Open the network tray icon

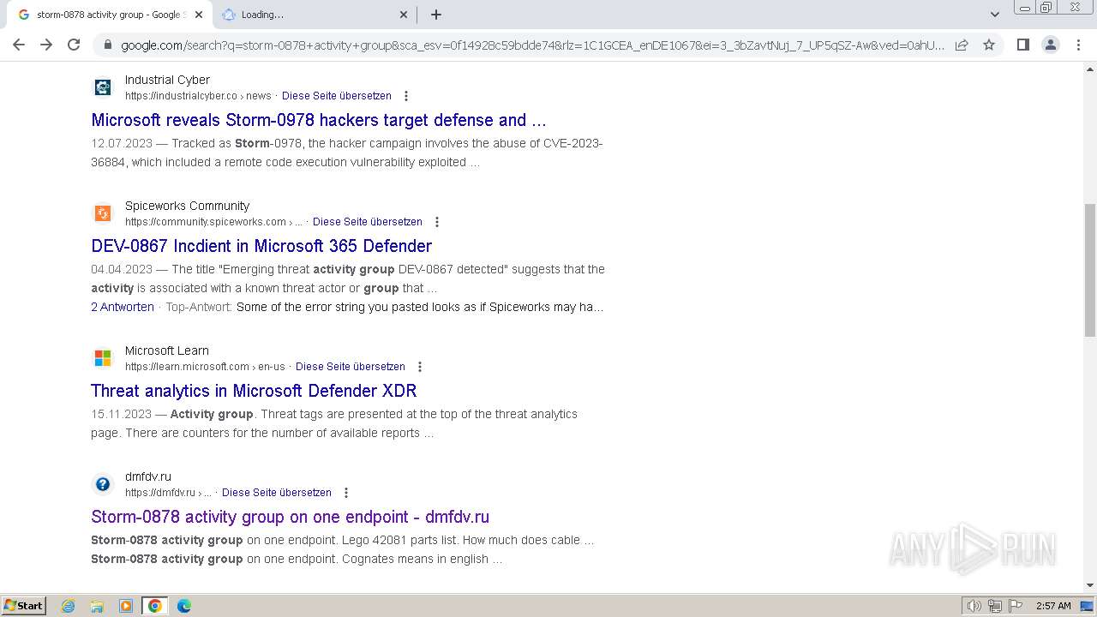pos(995,606)
